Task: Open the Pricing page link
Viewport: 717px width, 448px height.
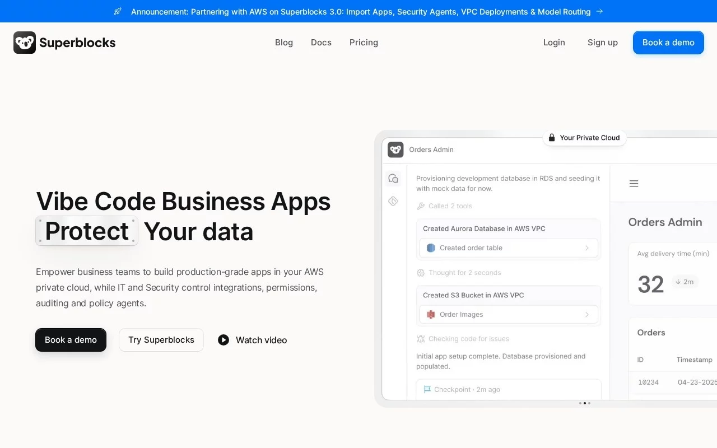Action: click(364, 43)
